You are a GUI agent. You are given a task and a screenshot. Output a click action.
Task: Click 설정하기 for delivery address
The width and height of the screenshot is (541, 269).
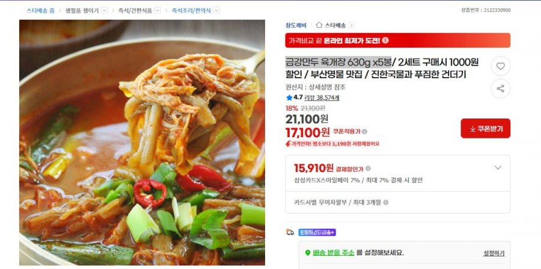click(494, 253)
